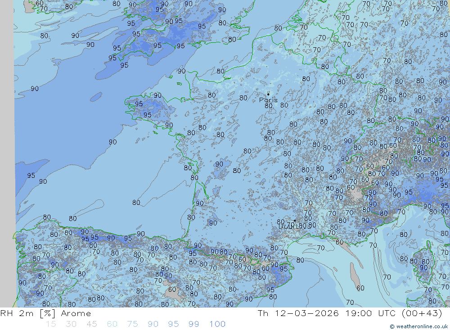Select the 99 value in legend
Viewport: 450px width, 330px height.
coord(194,324)
